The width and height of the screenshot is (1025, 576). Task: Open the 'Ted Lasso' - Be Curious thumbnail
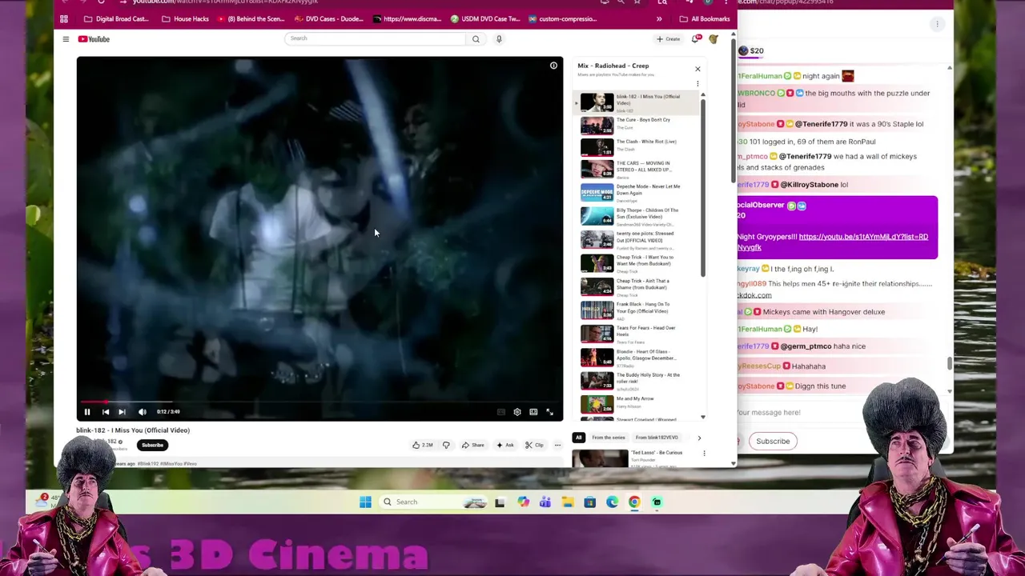pos(600,458)
